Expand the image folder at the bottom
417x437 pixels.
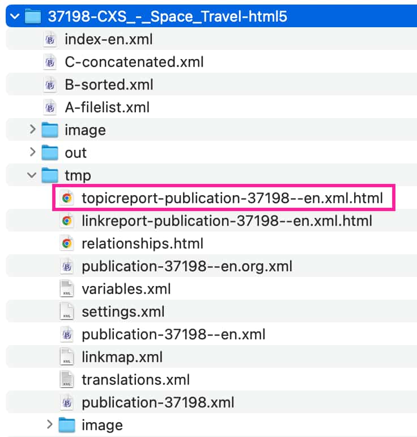pyautogui.click(x=49, y=425)
